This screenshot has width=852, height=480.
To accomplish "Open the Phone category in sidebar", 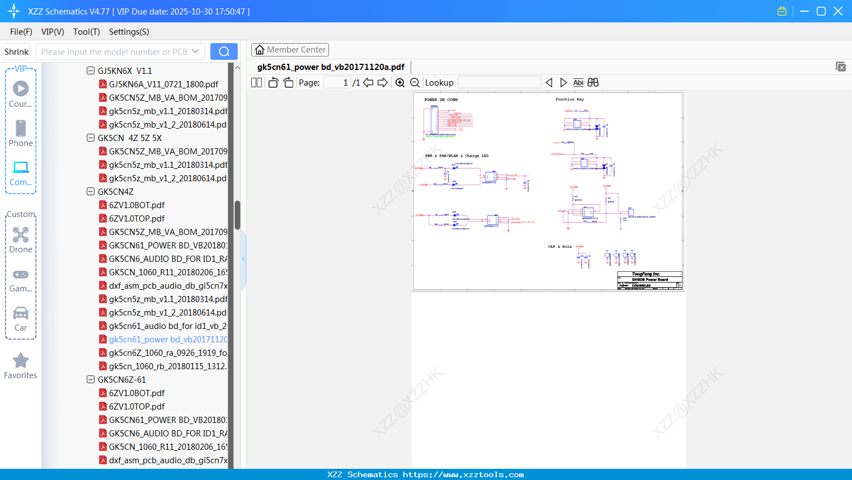I will coord(21,133).
